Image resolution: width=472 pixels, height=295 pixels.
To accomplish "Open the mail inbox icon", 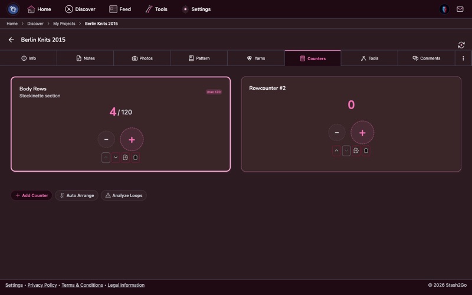I will tap(460, 9).
